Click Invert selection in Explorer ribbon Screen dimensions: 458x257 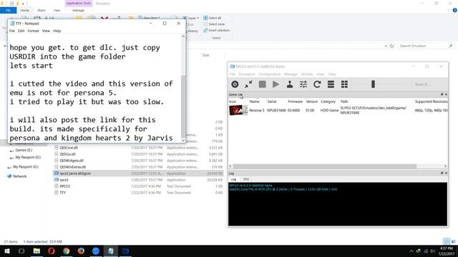coord(216,30)
